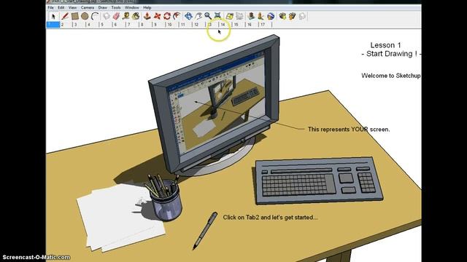This screenshot has height=262, width=467.
Task: Select the Arc tool
Action: tap(95, 16)
